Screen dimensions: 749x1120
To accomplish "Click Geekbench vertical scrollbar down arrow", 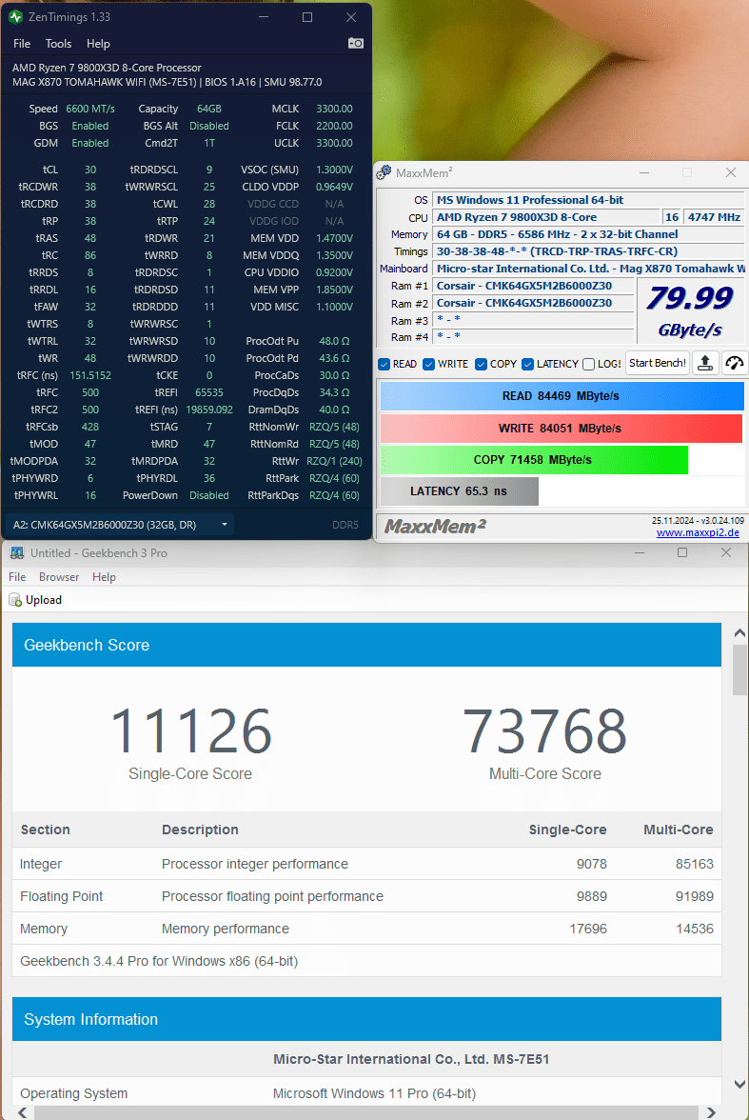I will (x=739, y=1084).
